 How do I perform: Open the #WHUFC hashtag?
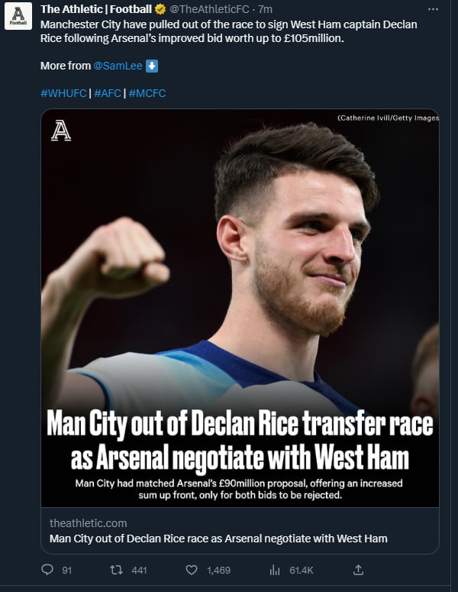(63, 93)
